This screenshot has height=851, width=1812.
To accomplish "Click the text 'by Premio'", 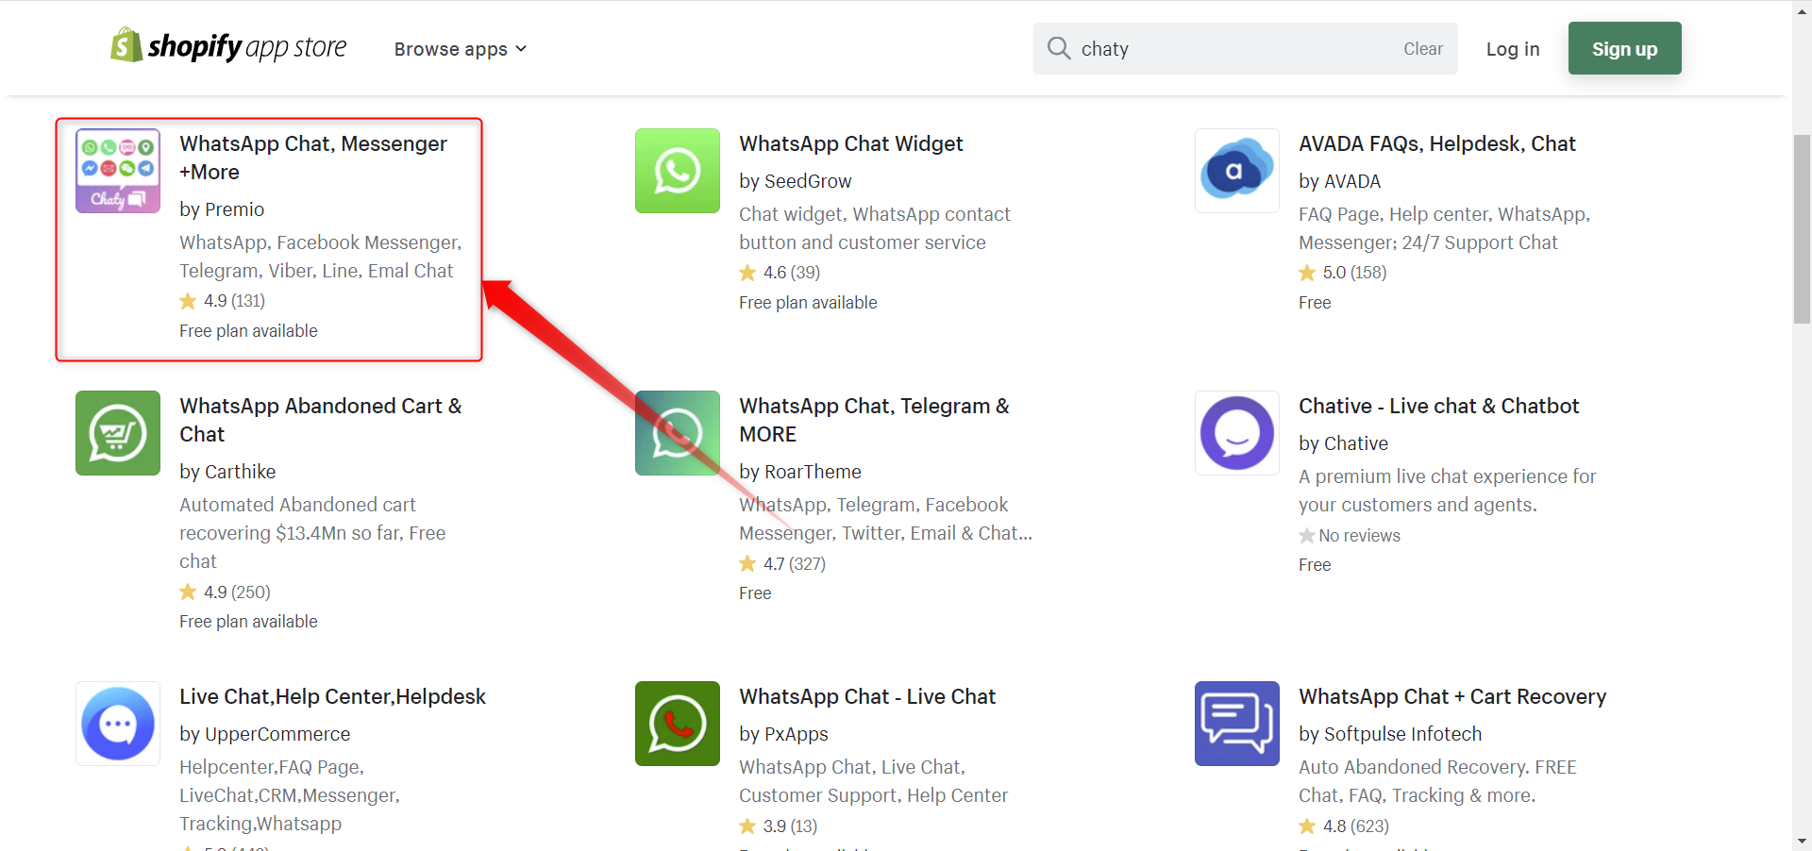I will click(x=222, y=209).
